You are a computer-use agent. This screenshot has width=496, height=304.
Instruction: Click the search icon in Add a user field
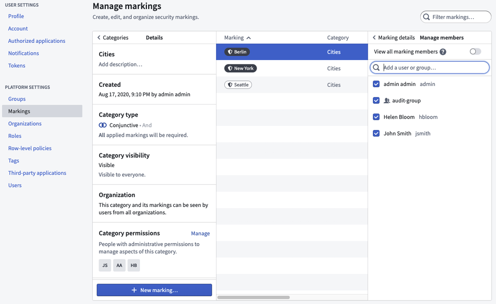[376, 68]
